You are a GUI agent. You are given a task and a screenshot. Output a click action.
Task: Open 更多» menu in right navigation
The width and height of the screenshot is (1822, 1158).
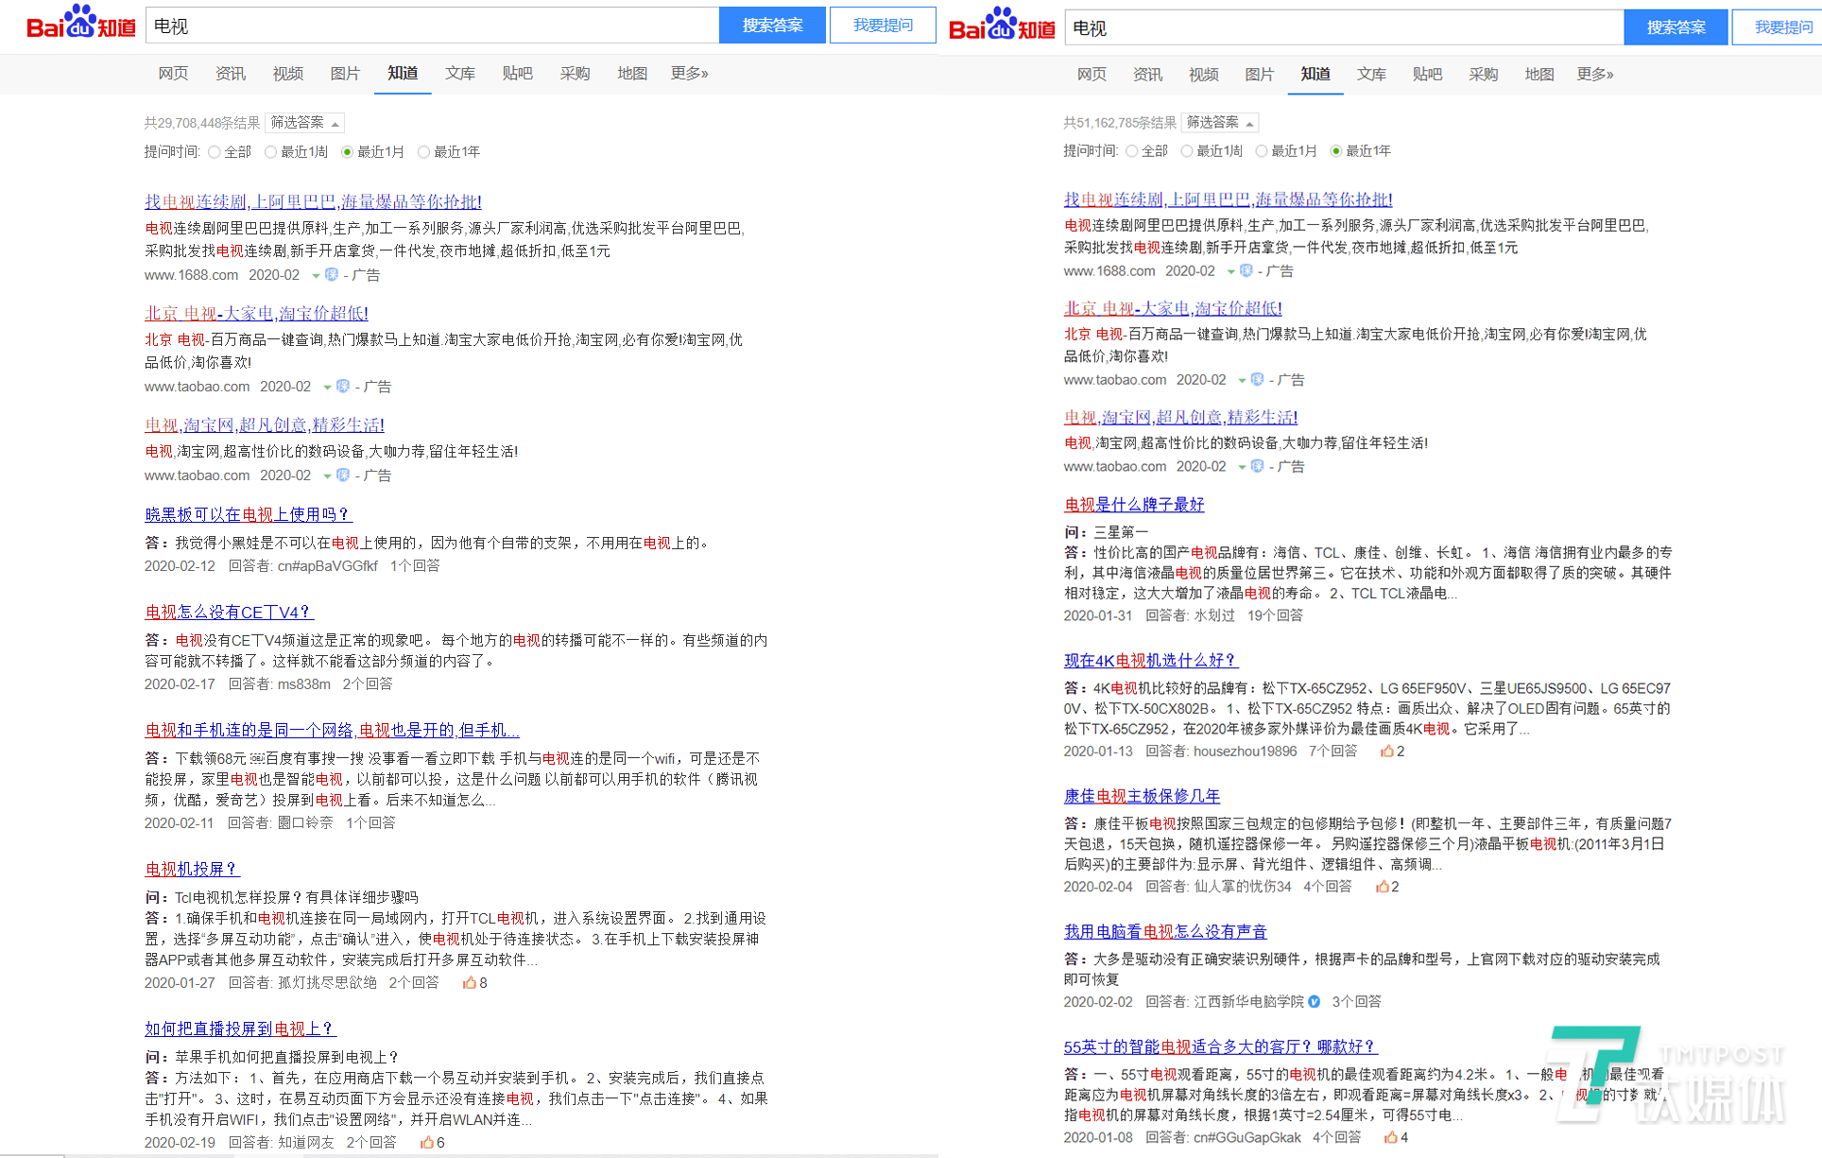pos(1594,75)
